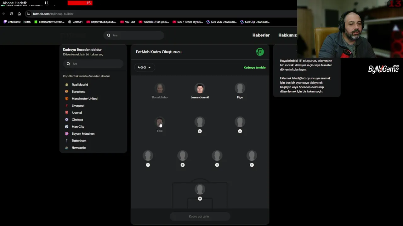Image resolution: width=403 pixels, height=226 pixels.
Task: Click the Kadro adı girin name field
Action: click(x=200, y=216)
